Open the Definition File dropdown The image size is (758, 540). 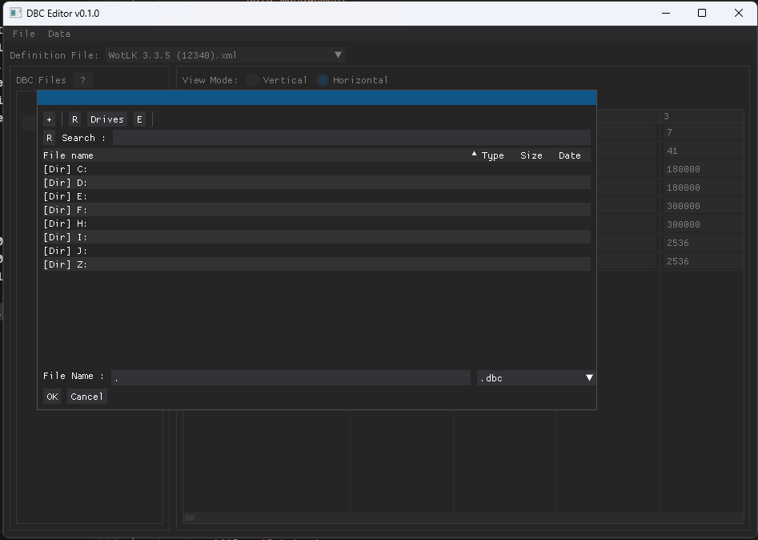[338, 54]
